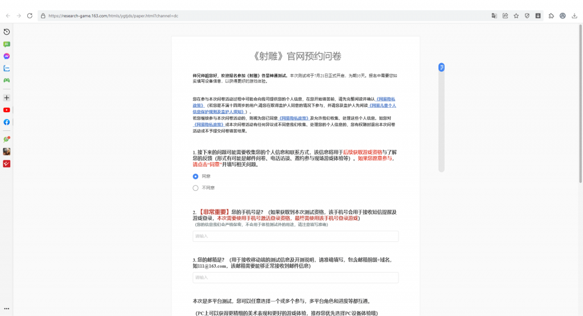
Task: Show browser downloads tray icon
Action: pyautogui.click(x=574, y=15)
